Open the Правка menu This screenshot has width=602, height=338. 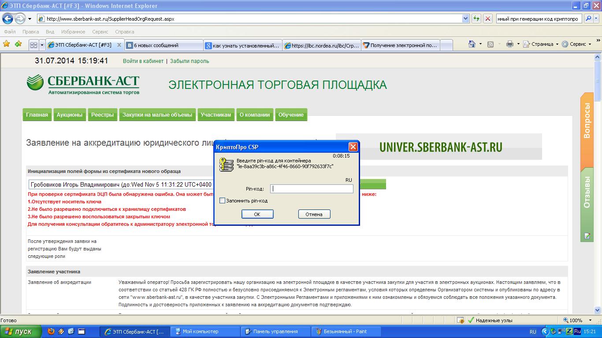pos(30,32)
